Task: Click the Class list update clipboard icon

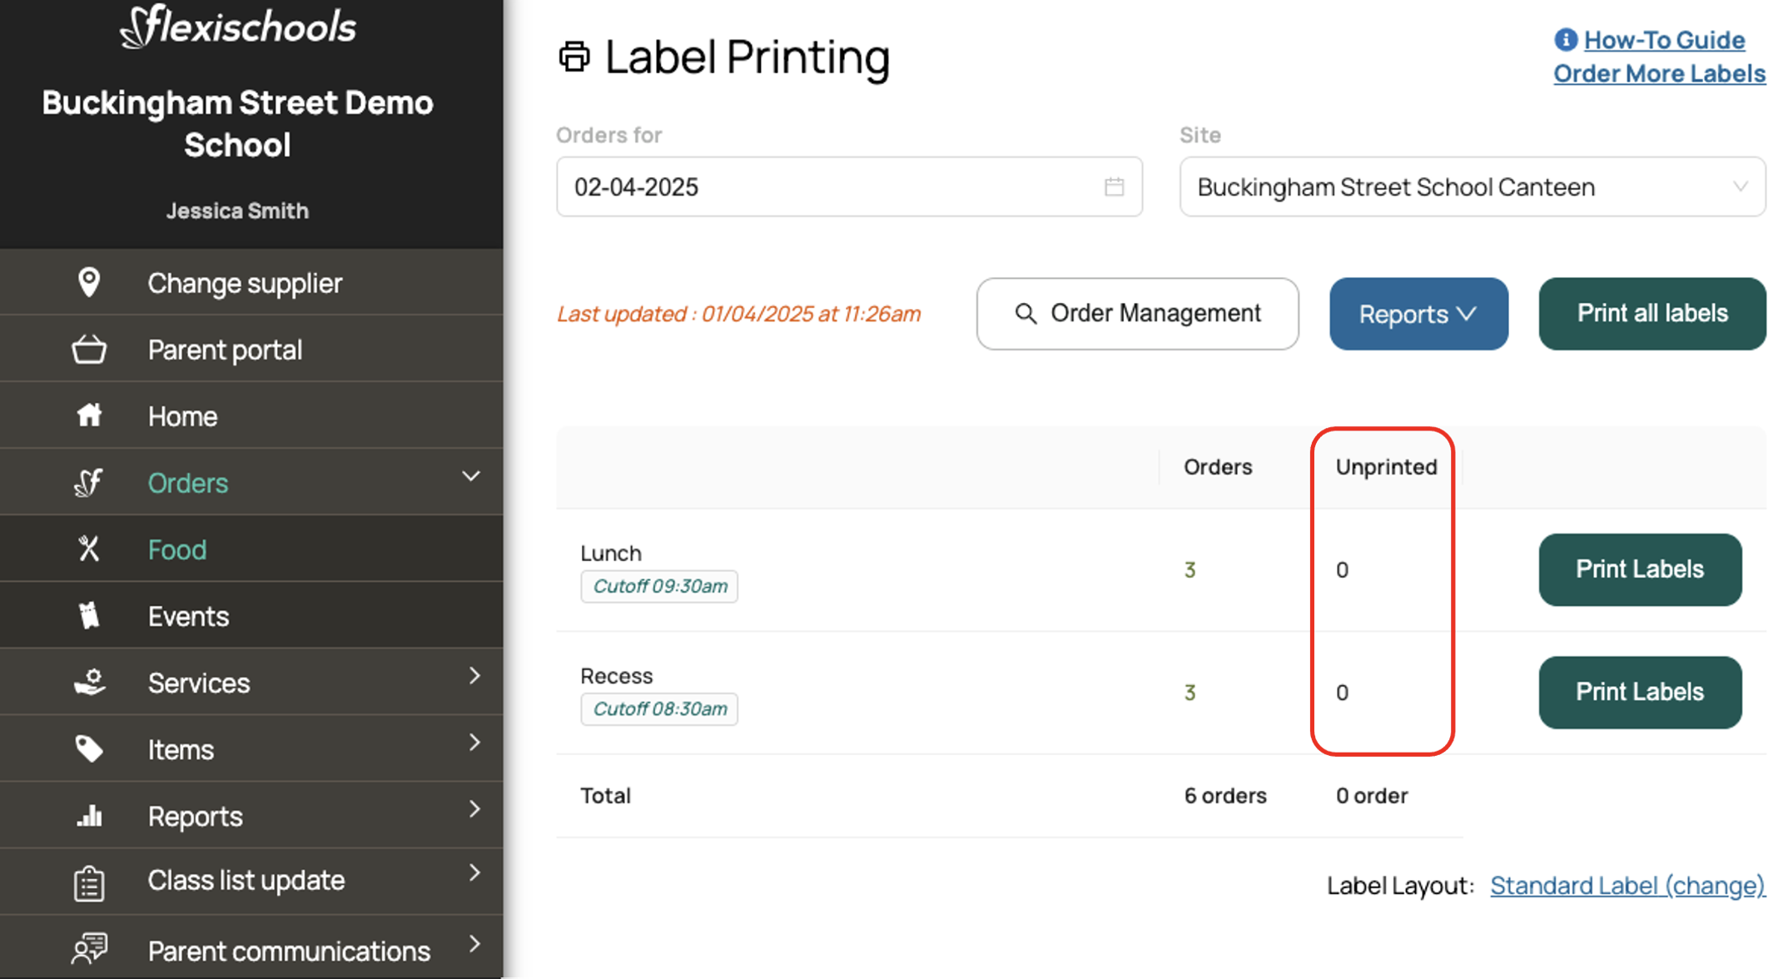Action: point(89,882)
